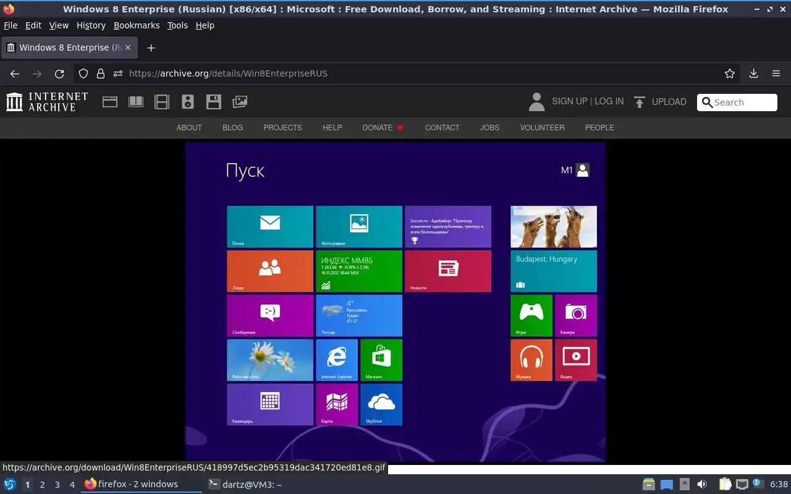Open the Firefox hamburger application menu
Screen dimensions: 791x494
[x=776, y=73]
